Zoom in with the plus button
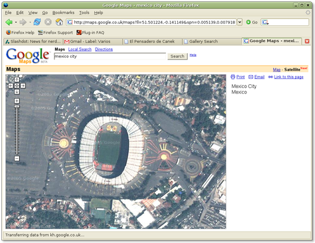315x243 pixels. [16, 101]
